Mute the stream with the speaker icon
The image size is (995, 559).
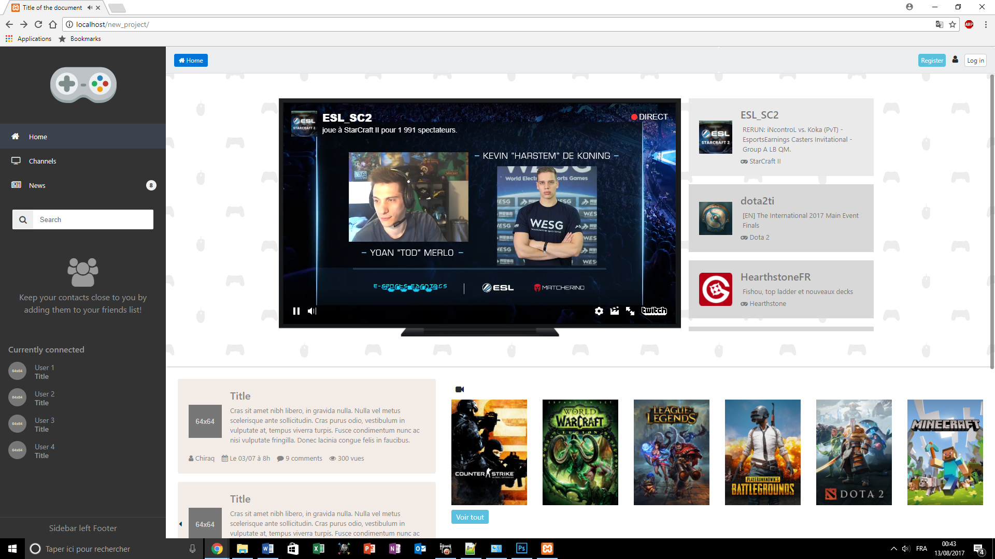[312, 311]
